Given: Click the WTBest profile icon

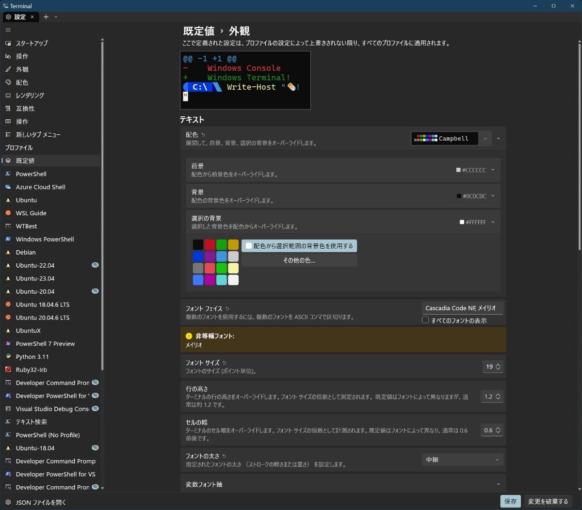Looking at the screenshot, I should [x=8, y=226].
